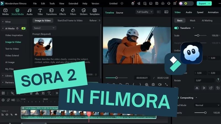Image resolution: width=221 pixels, height=124 pixels.
Task: Mute the Video 2 track
Action: click(x=7, y=115)
